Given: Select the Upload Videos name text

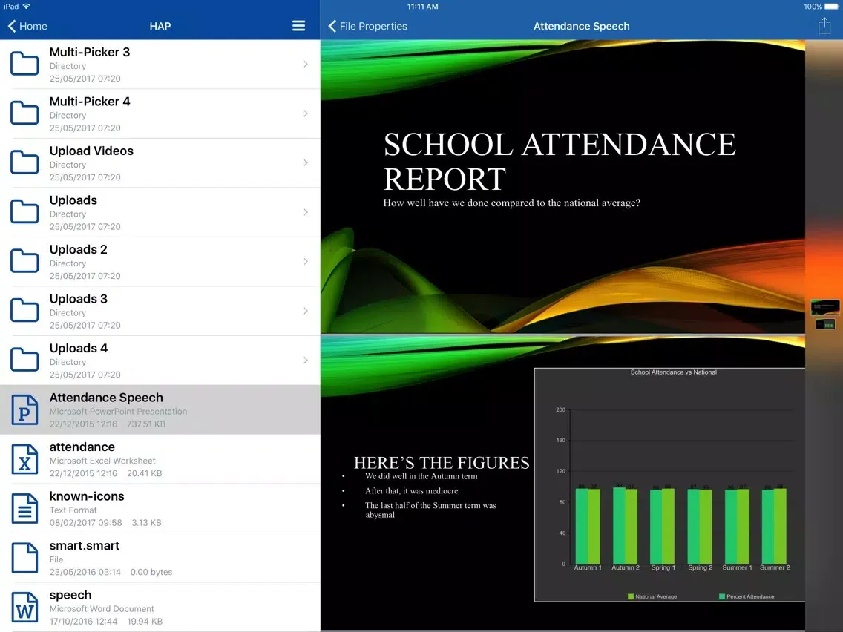Looking at the screenshot, I should point(91,151).
